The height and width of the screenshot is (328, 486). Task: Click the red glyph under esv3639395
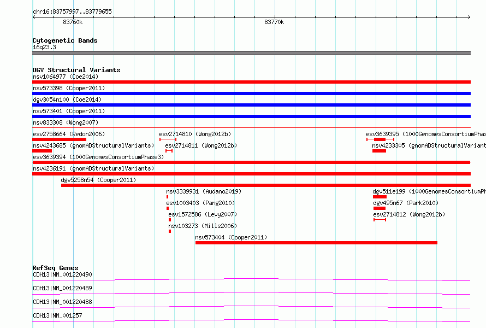380,139
